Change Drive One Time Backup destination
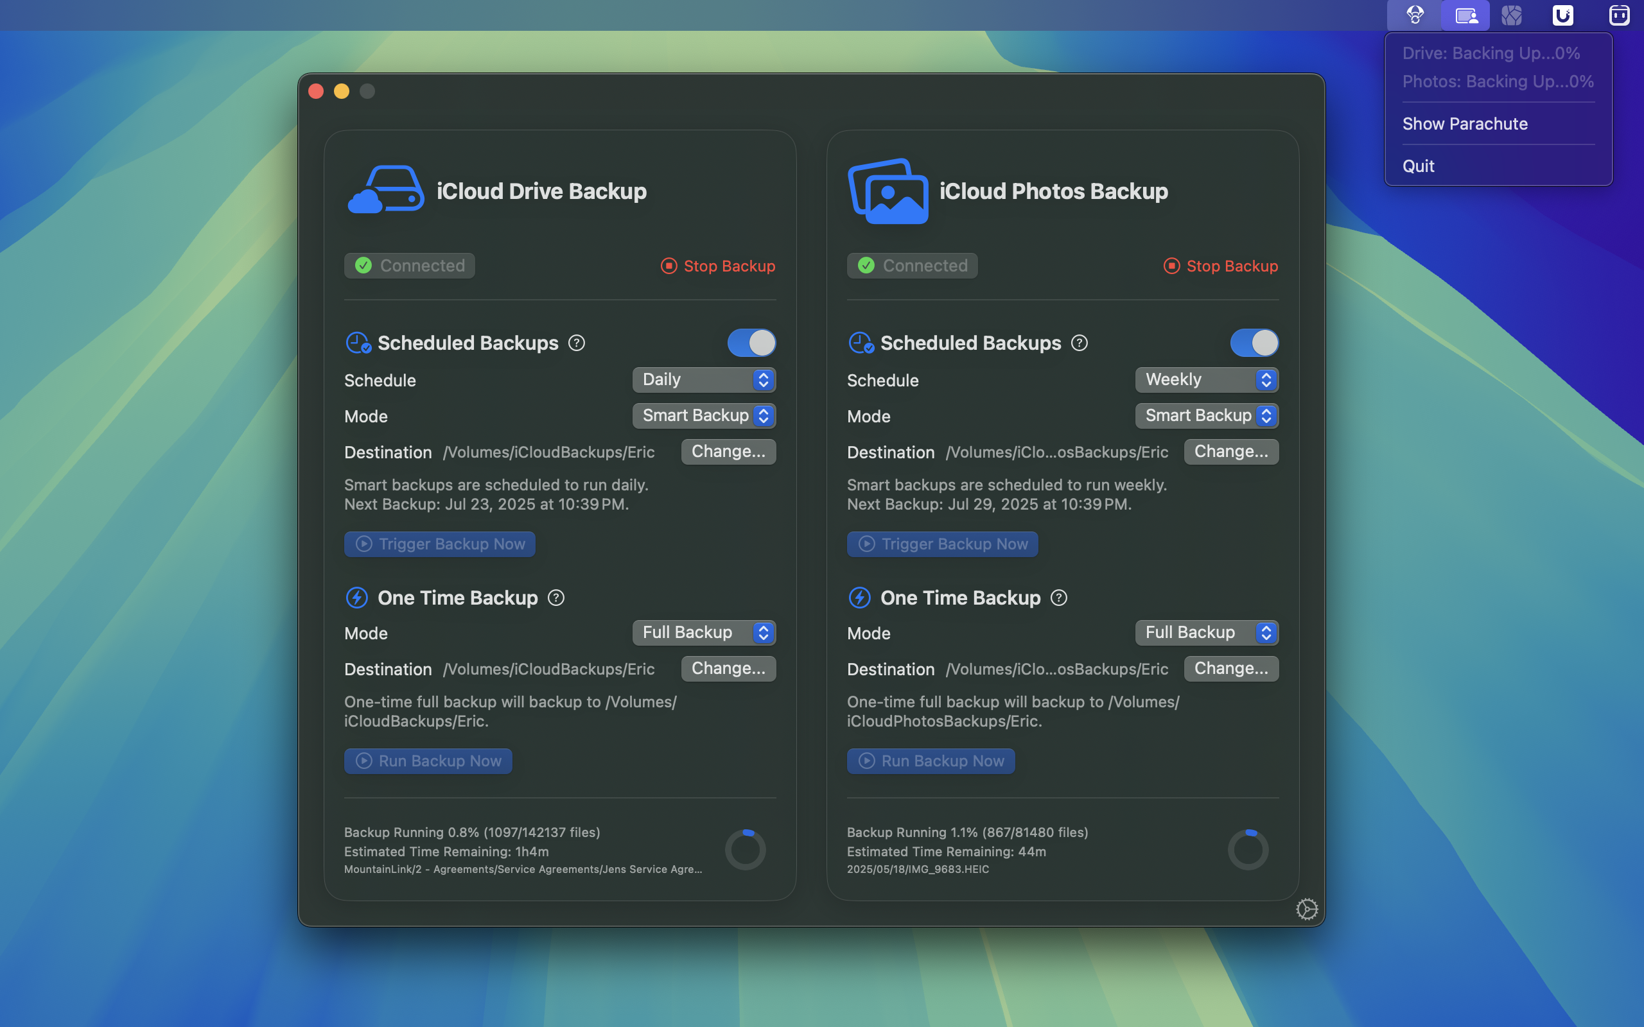This screenshot has width=1644, height=1027. [x=728, y=668]
